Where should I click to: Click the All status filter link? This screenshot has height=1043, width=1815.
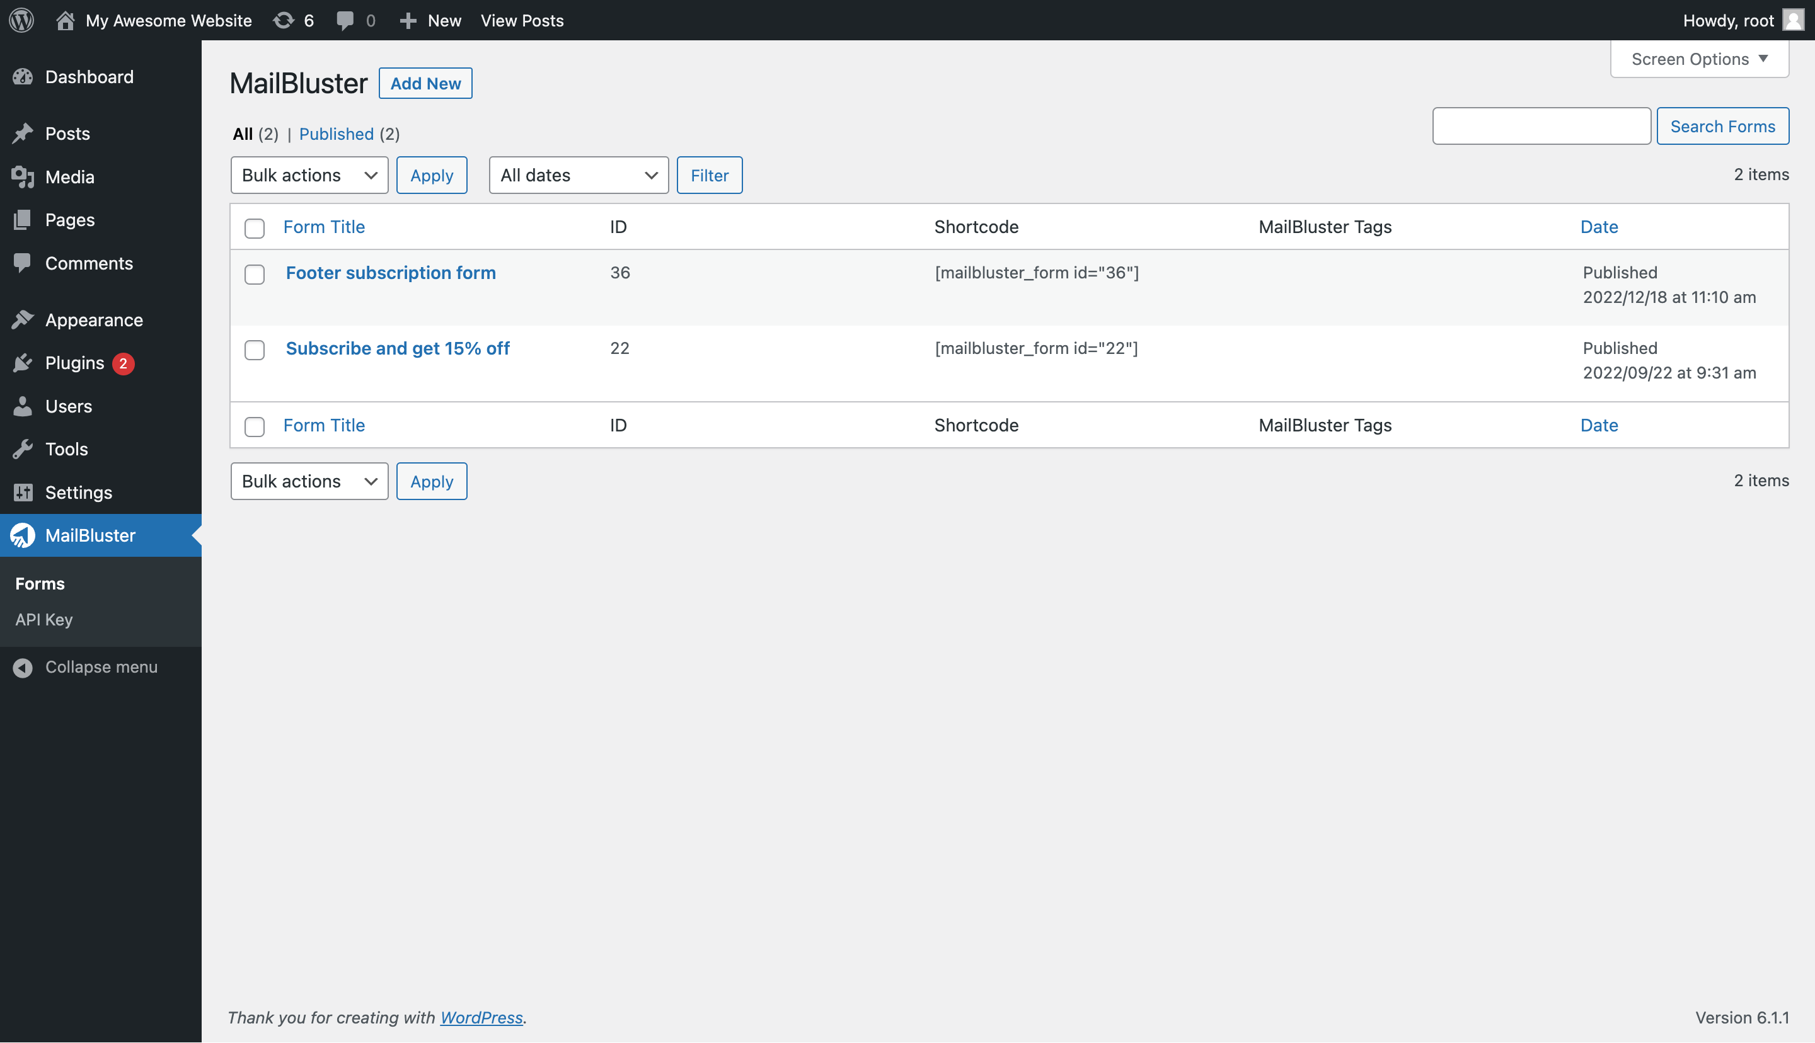click(242, 134)
